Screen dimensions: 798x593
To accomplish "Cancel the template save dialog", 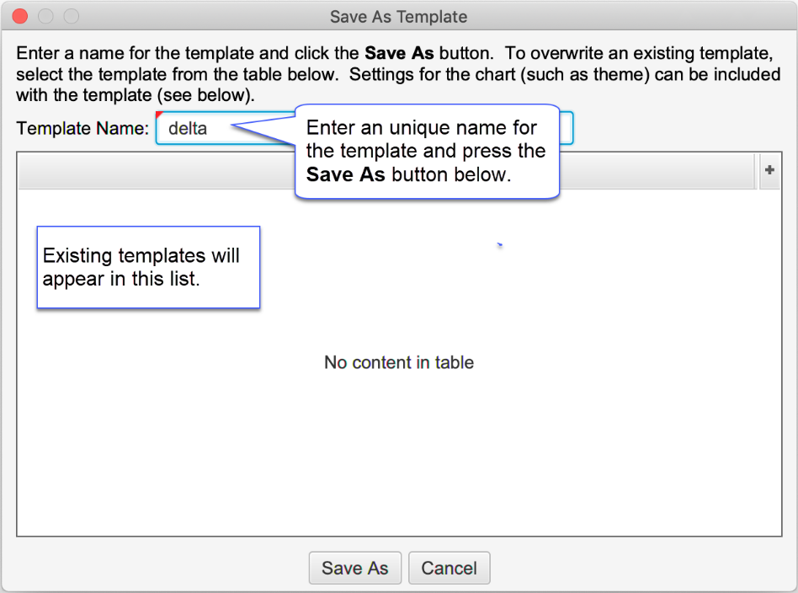I will tap(449, 568).
